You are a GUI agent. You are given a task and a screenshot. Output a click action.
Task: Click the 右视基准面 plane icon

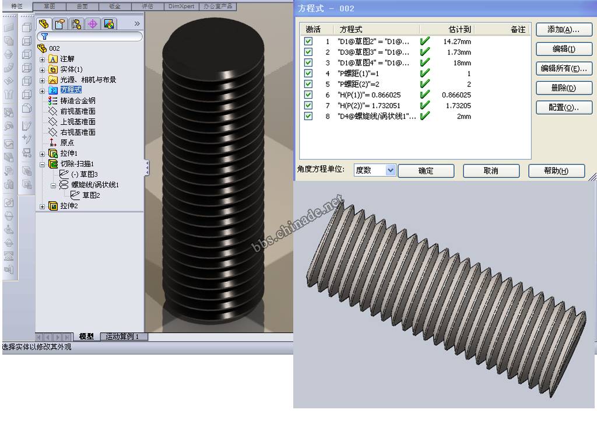pos(53,132)
